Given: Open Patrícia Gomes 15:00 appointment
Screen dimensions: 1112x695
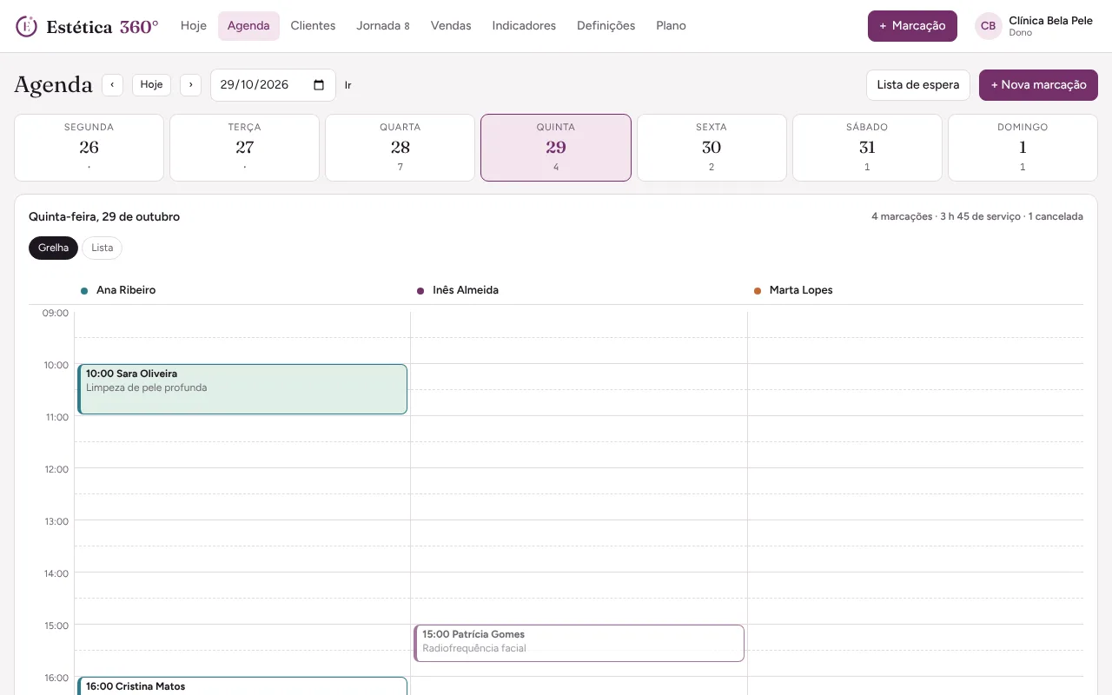Looking at the screenshot, I should click(579, 644).
